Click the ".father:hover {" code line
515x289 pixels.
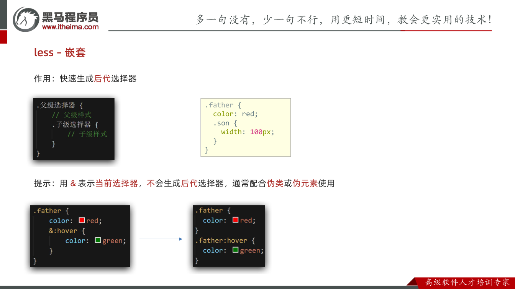click(225, 240)
